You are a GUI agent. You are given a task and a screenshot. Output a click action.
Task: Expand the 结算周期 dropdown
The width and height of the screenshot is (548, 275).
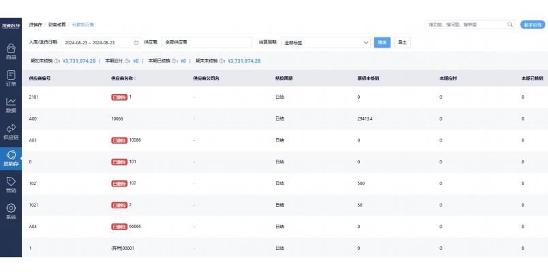326,43
